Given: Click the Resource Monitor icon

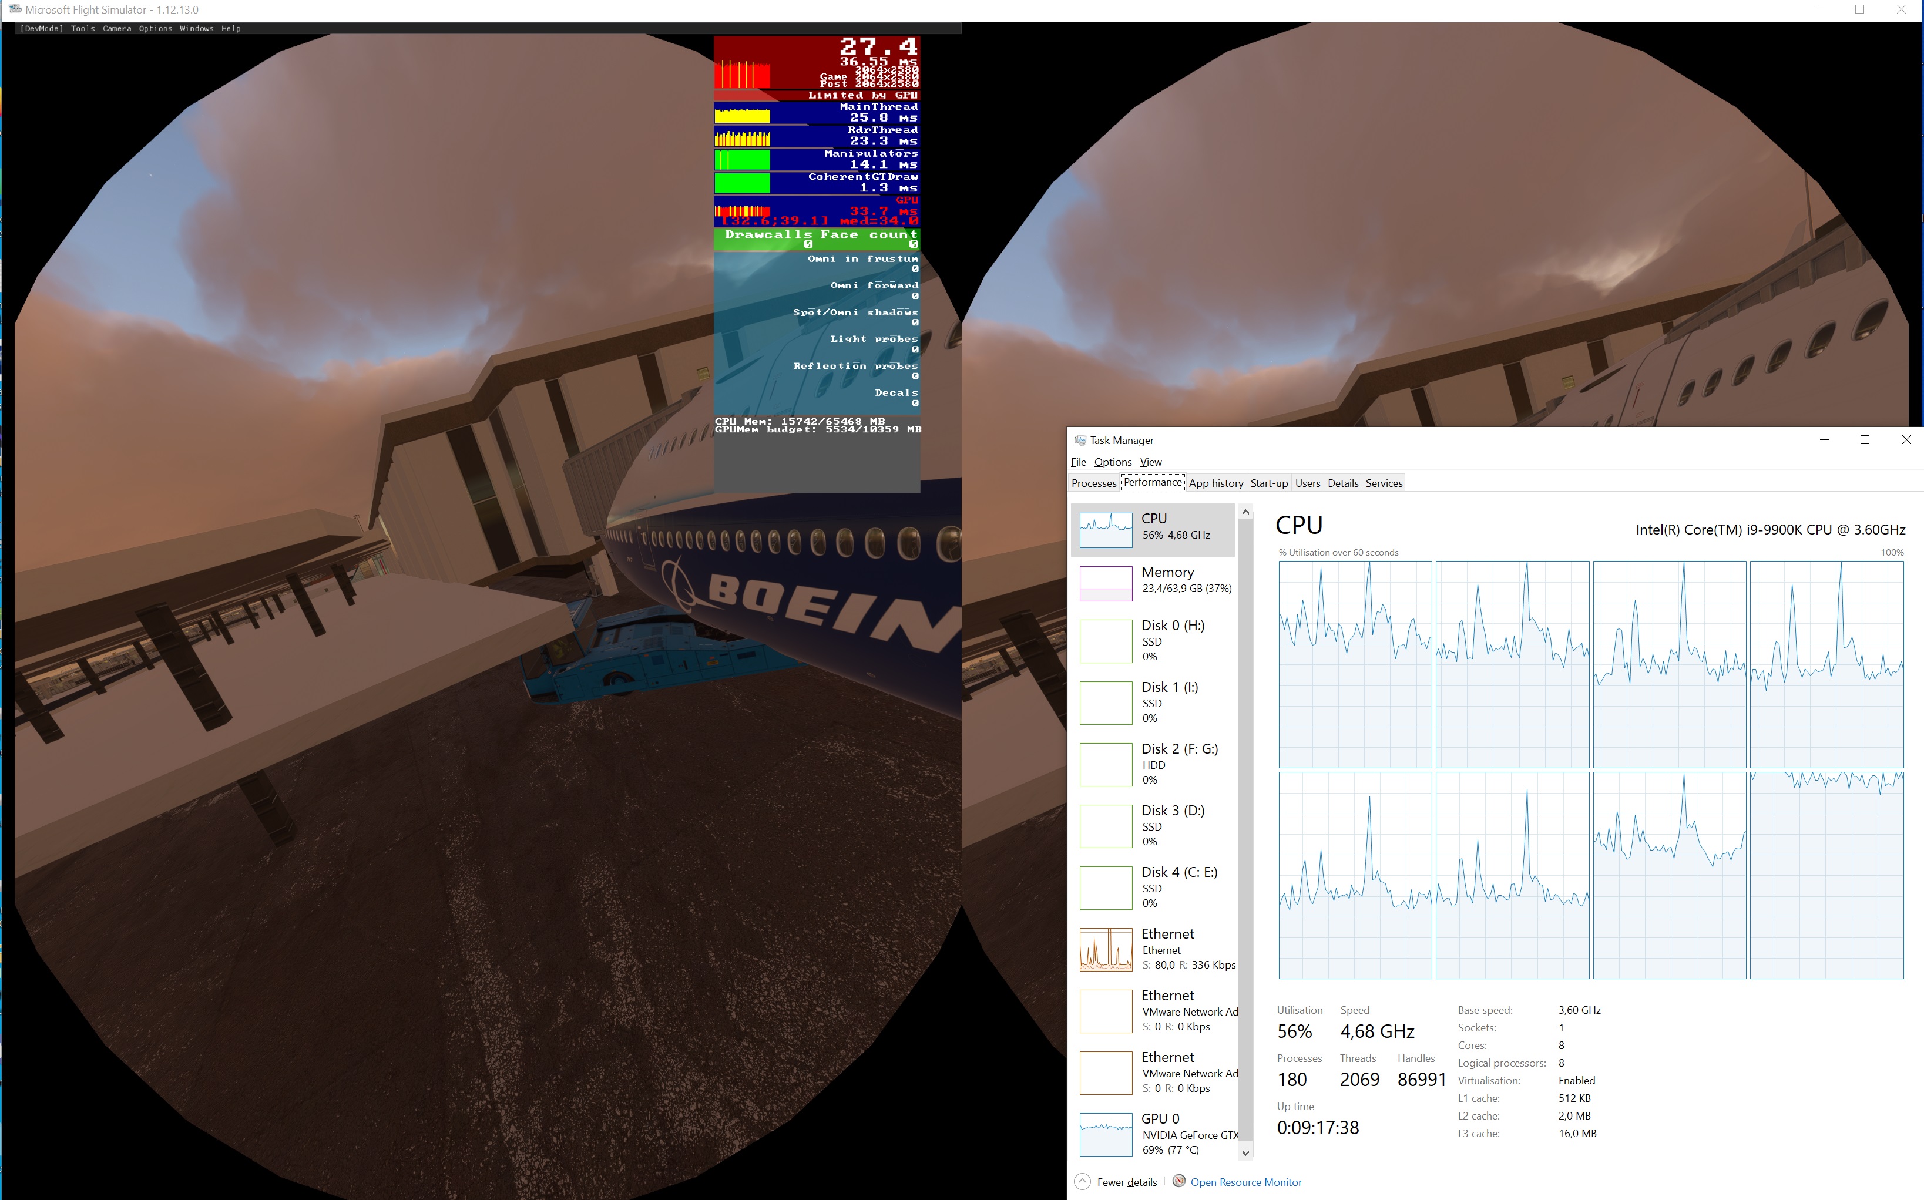Looking at the screenshot, I should tap(1178, 1181).
